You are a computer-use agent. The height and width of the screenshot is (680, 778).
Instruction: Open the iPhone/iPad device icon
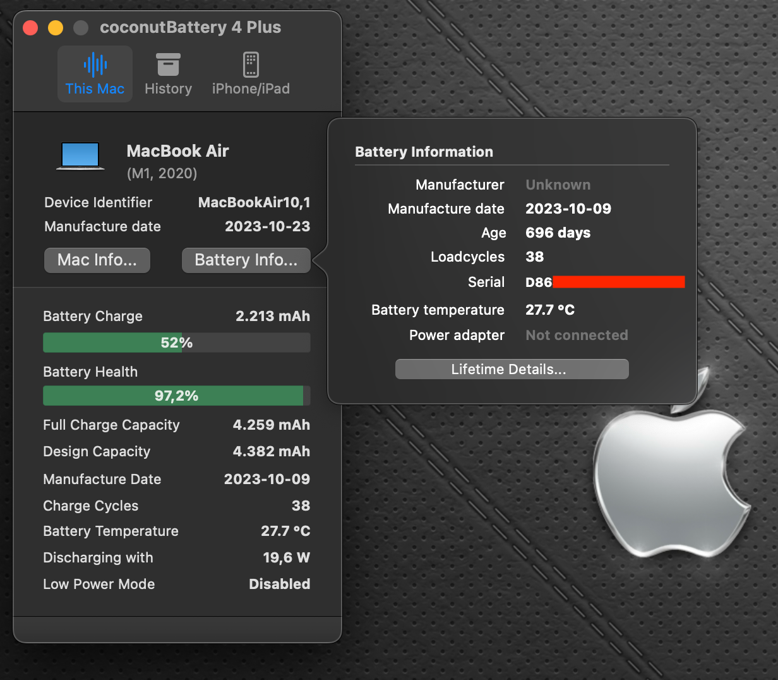[251, 64]
